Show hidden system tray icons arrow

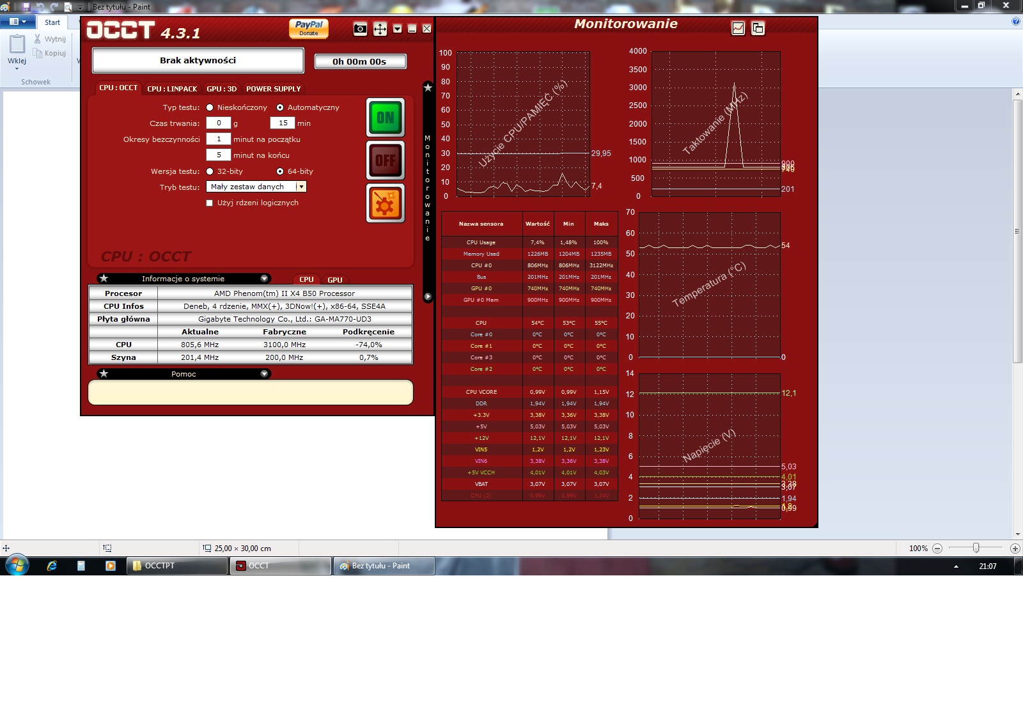[956, 566]
